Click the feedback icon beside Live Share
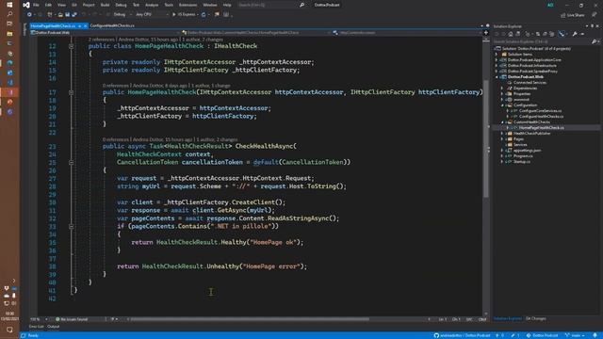603x339 pixels. pos(595,15)
